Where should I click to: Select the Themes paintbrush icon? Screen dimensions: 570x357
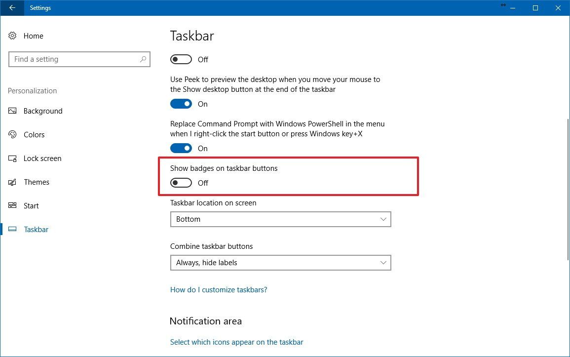coord(12,182)
